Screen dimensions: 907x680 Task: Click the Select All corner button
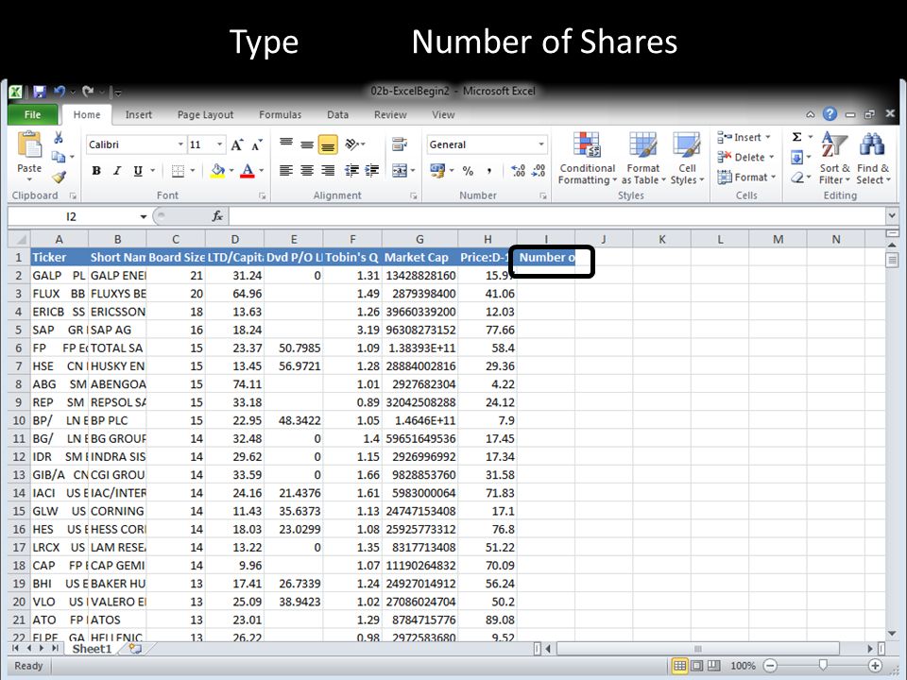[19, 239]
